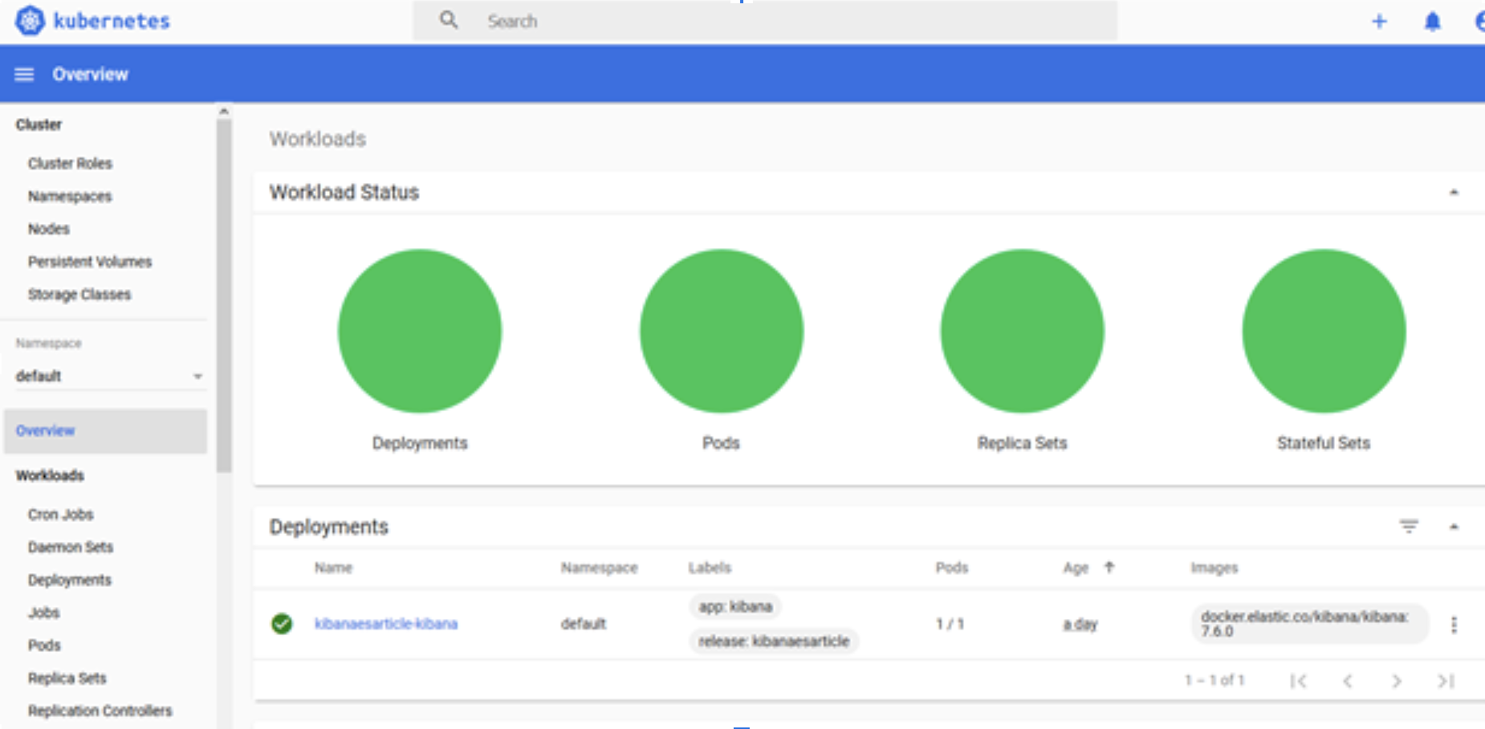Select Nodes in the Cluster menu

pyautogui.click(x=49, y=229)
